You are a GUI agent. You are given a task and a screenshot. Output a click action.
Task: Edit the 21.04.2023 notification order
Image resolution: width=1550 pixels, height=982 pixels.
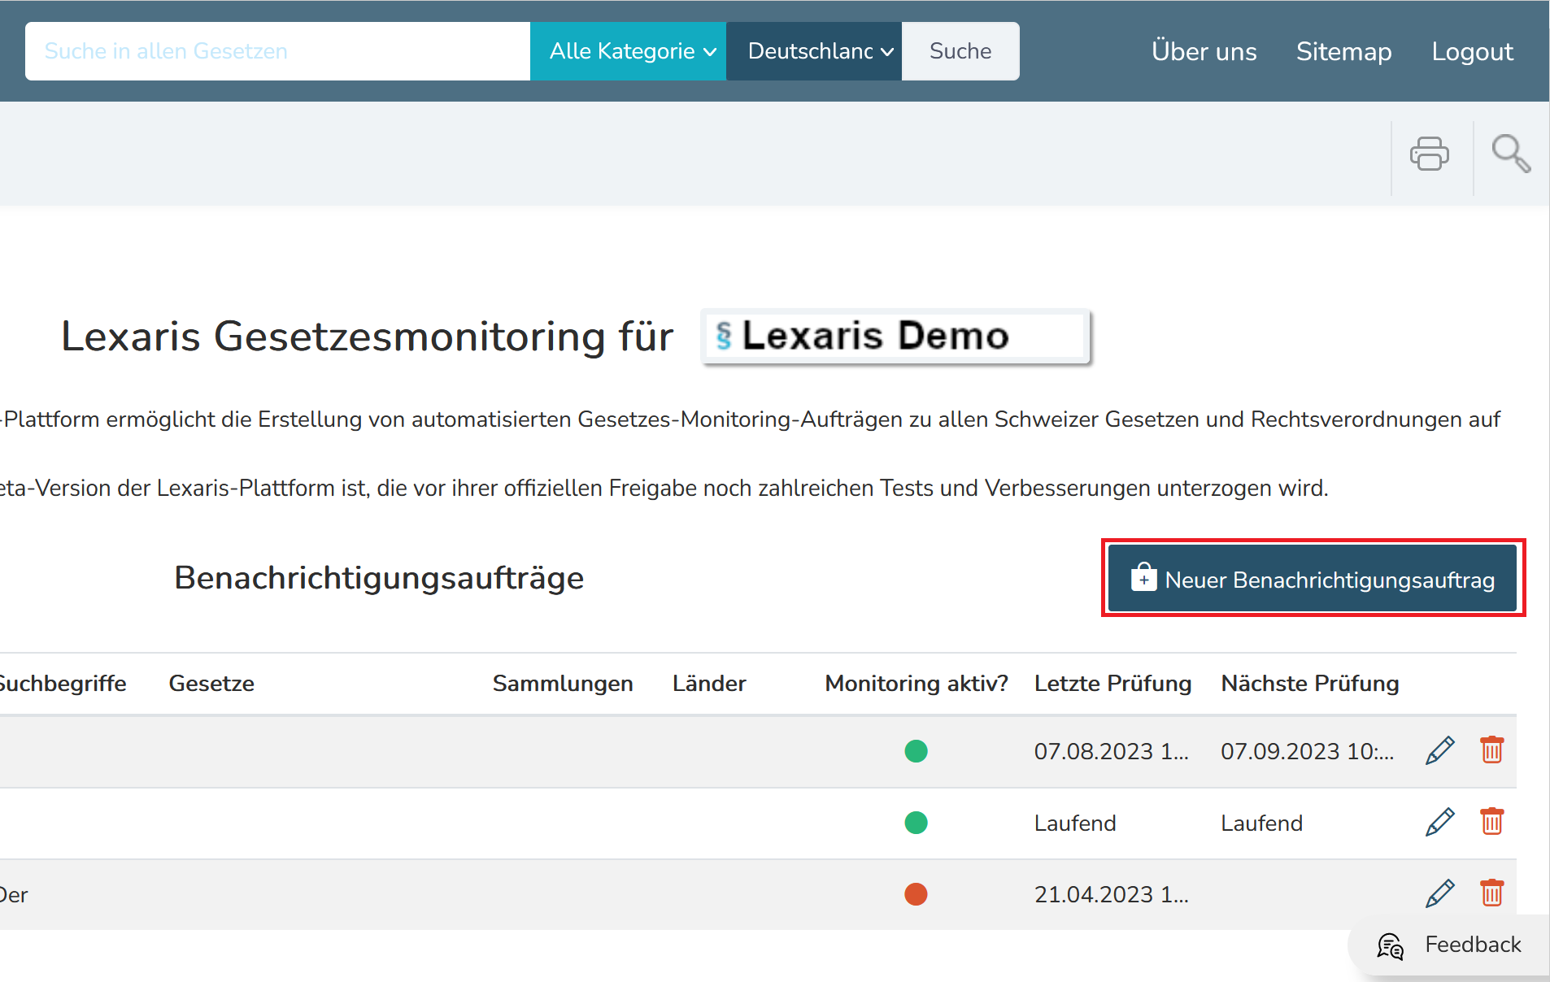(x=1439, y=893)
